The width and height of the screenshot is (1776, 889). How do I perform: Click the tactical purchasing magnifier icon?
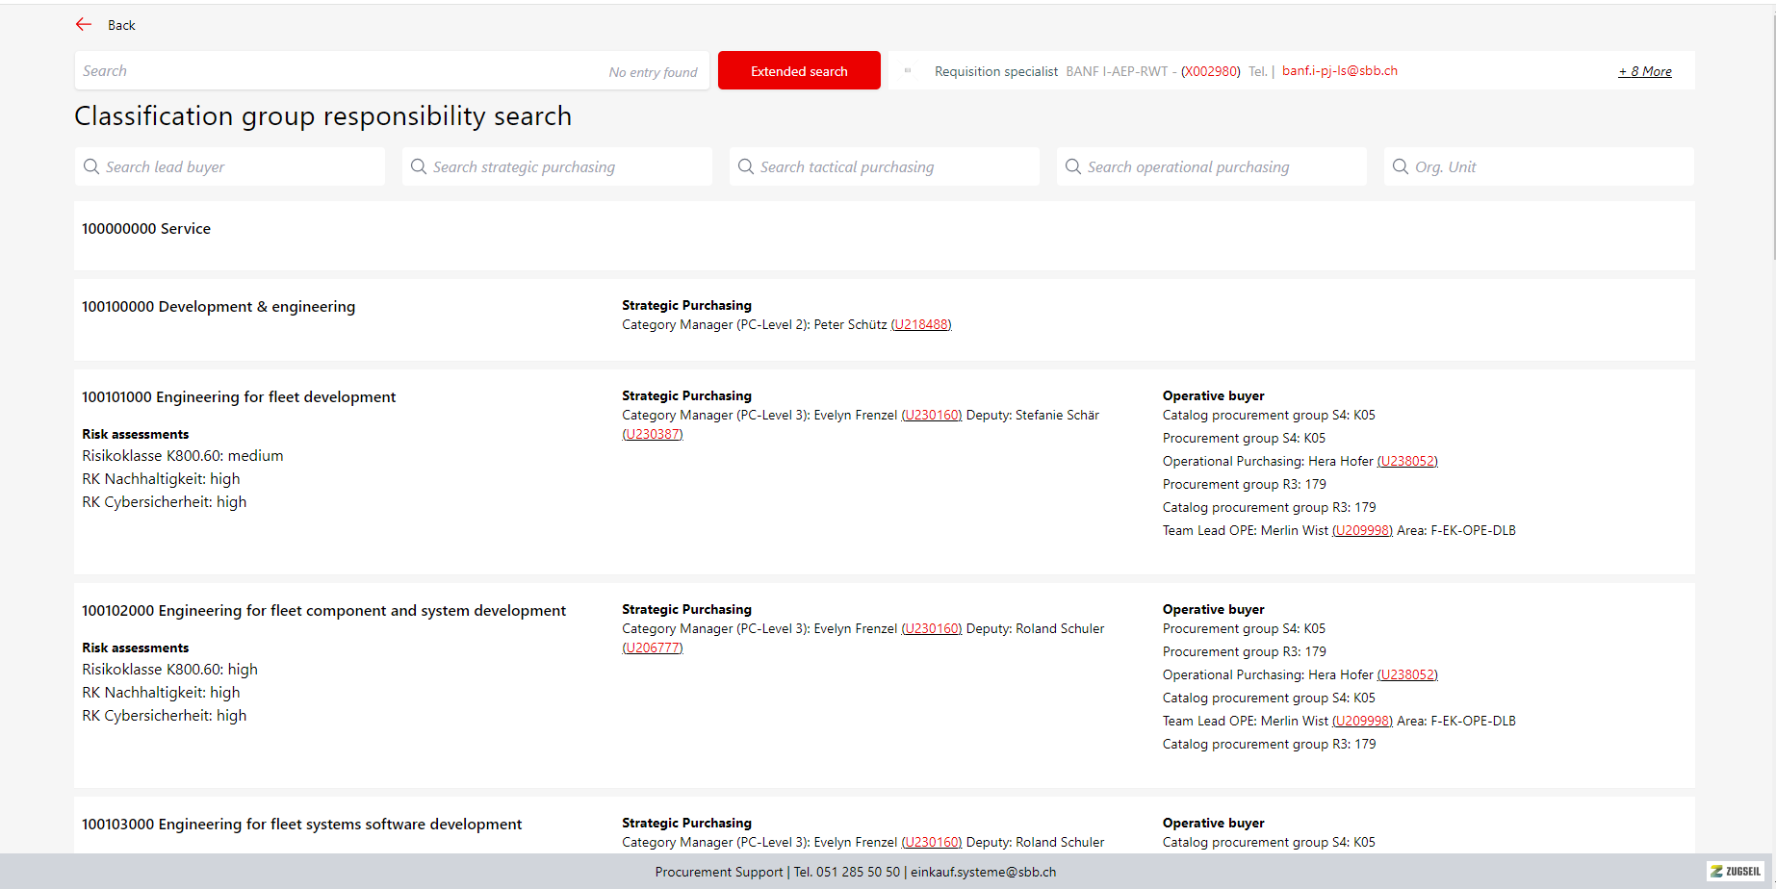pyautogui.click(x=746, y=166)
